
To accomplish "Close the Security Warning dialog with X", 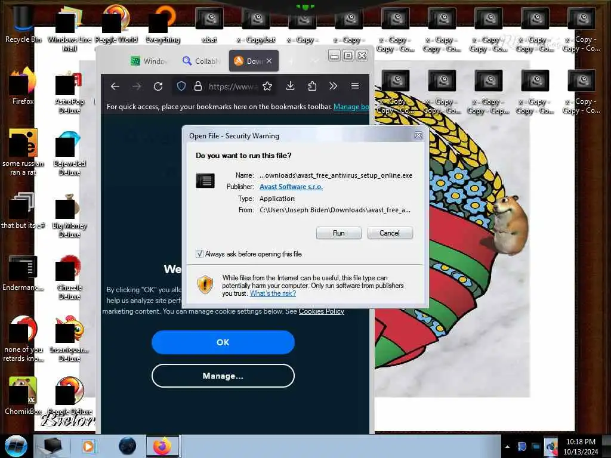I will click(x=418, y=135).
